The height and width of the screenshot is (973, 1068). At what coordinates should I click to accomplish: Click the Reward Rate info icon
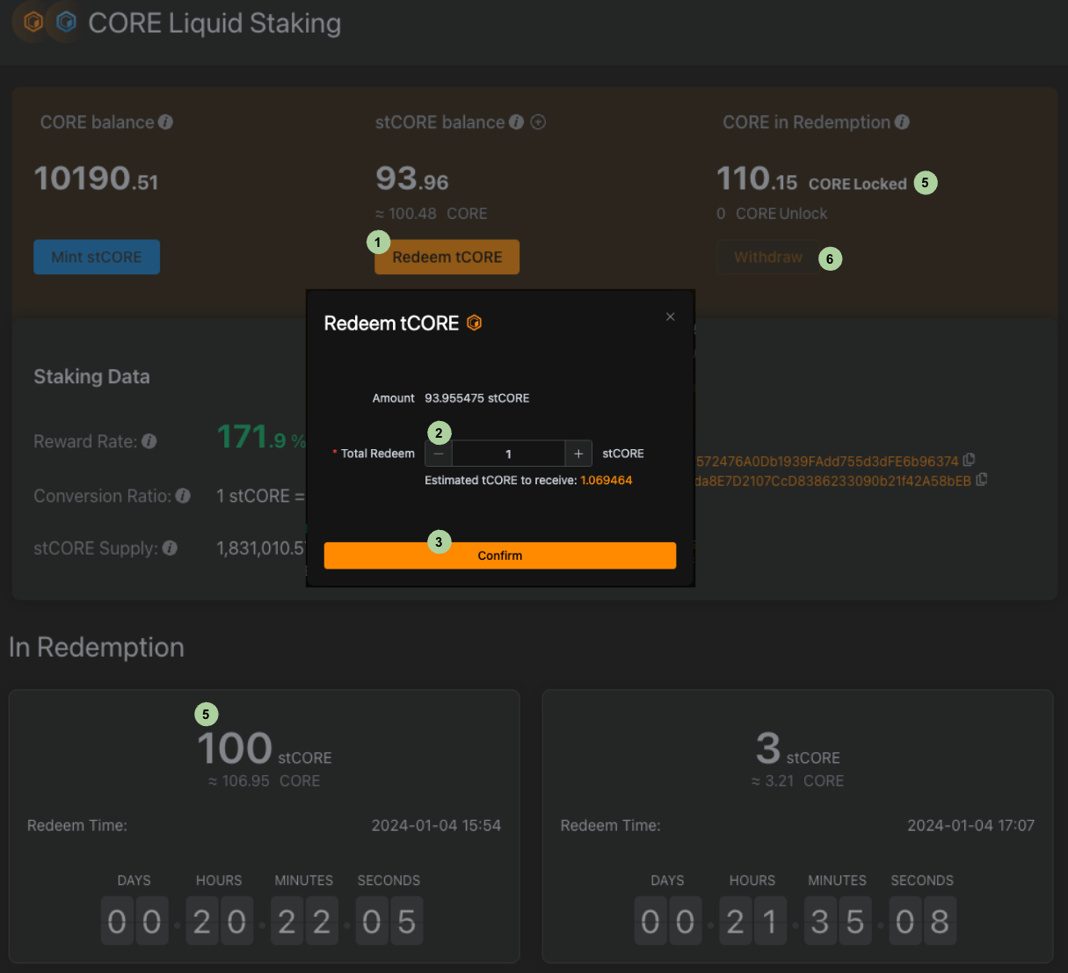[x=149, y=441]
